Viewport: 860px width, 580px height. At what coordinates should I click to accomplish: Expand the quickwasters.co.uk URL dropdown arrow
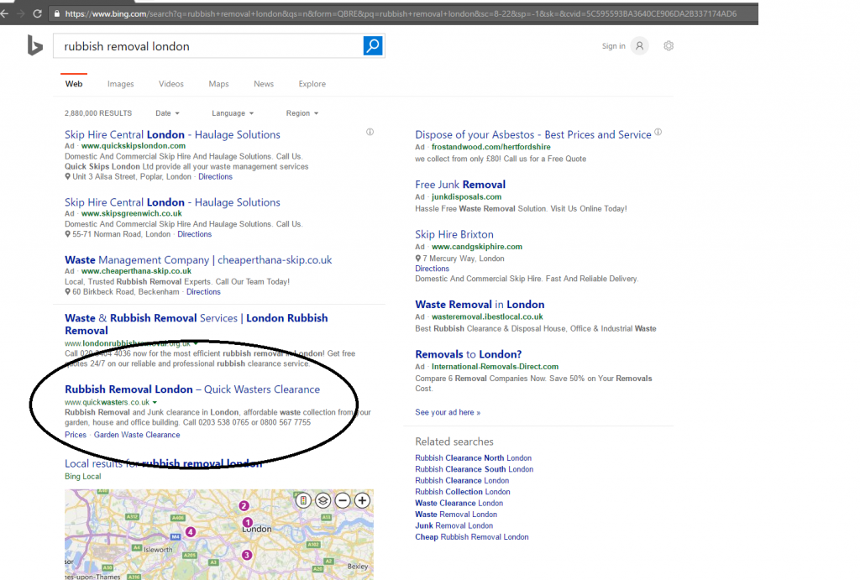(155, 402)
